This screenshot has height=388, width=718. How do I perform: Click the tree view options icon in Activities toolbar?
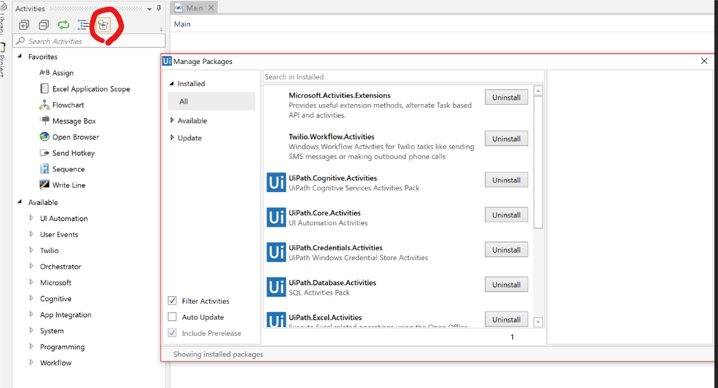tap(83, 25)
